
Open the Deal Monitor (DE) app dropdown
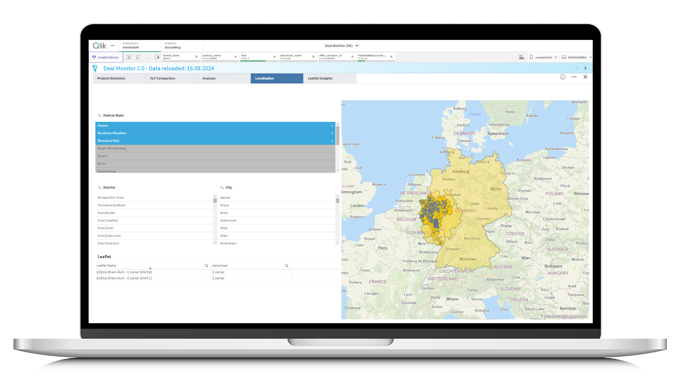point(342,46)
